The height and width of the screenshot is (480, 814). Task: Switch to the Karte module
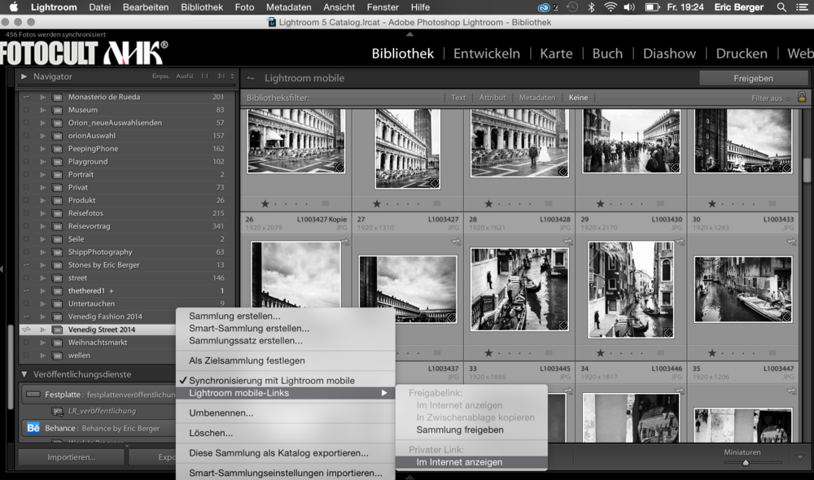[x=556, y=54]
